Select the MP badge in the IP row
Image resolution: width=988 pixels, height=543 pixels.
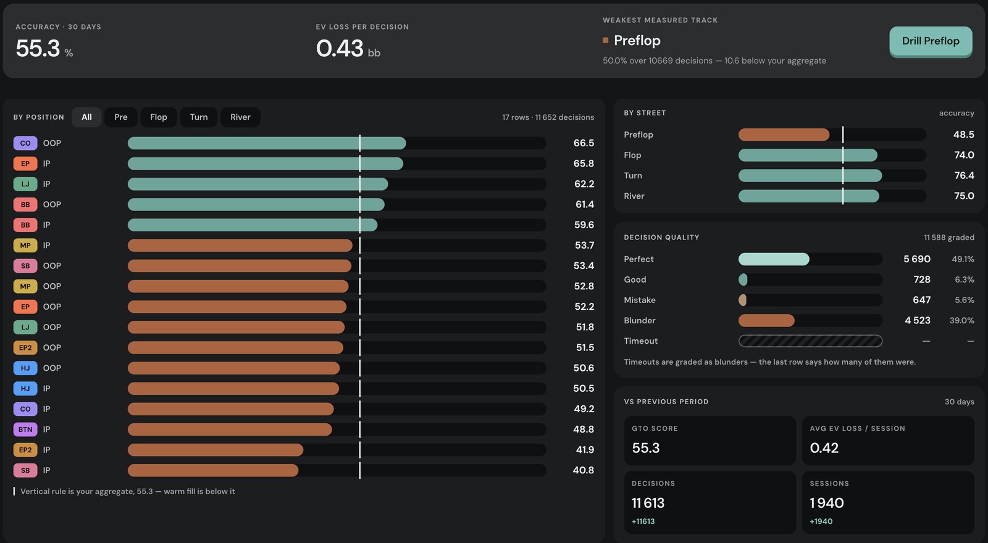point(25,246)
